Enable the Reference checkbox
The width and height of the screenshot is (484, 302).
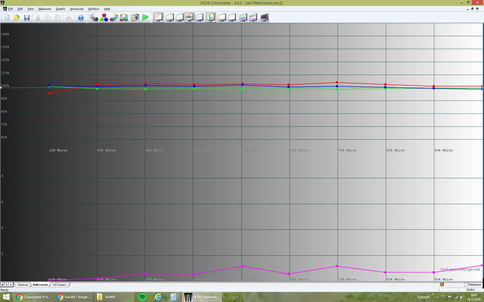pyautogui.click(x=466, y=285)
